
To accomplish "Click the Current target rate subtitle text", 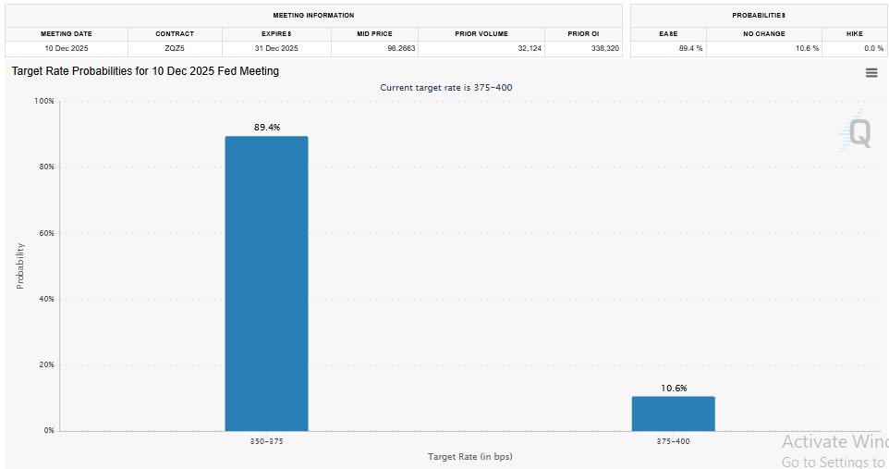I will click(446, 88).
